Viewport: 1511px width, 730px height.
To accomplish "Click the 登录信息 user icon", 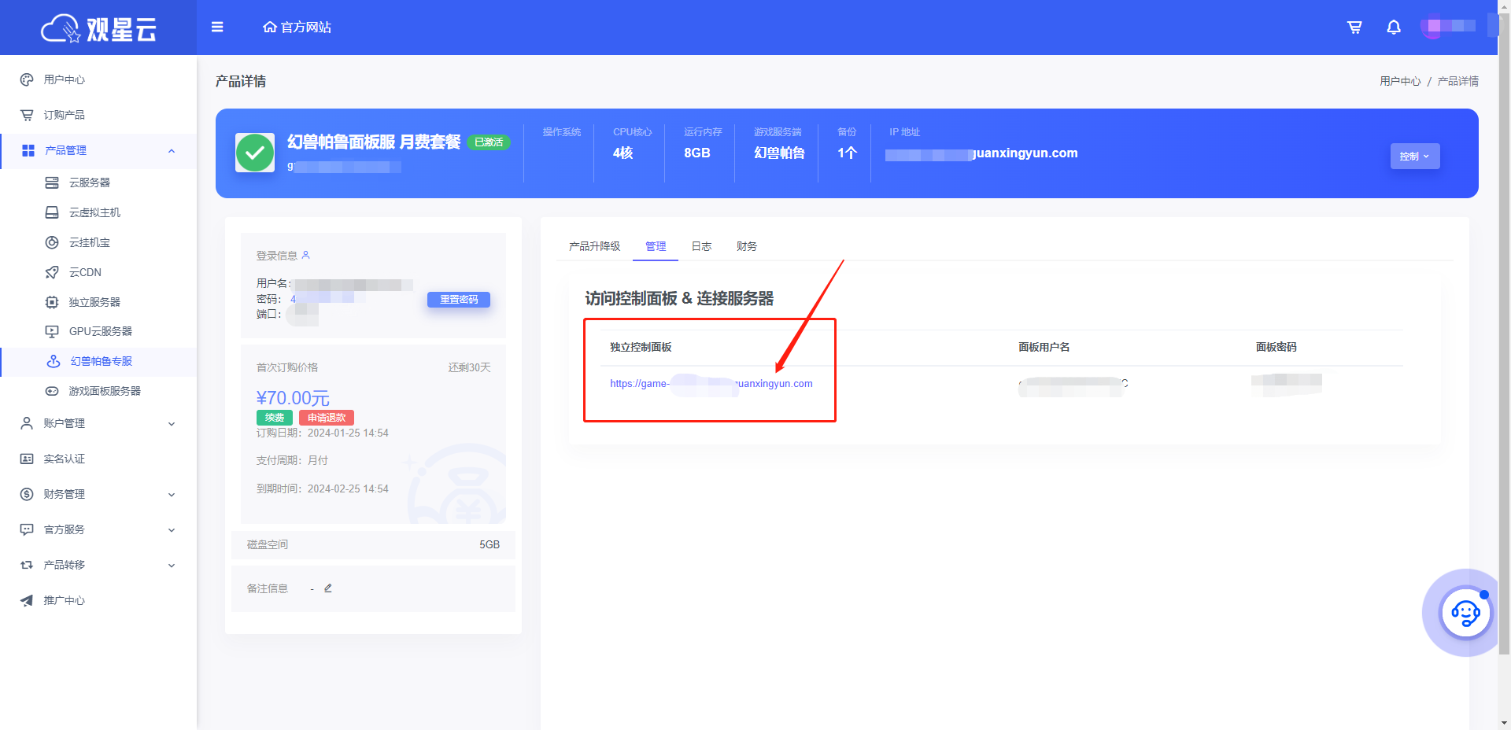I will tap(306, 255).
